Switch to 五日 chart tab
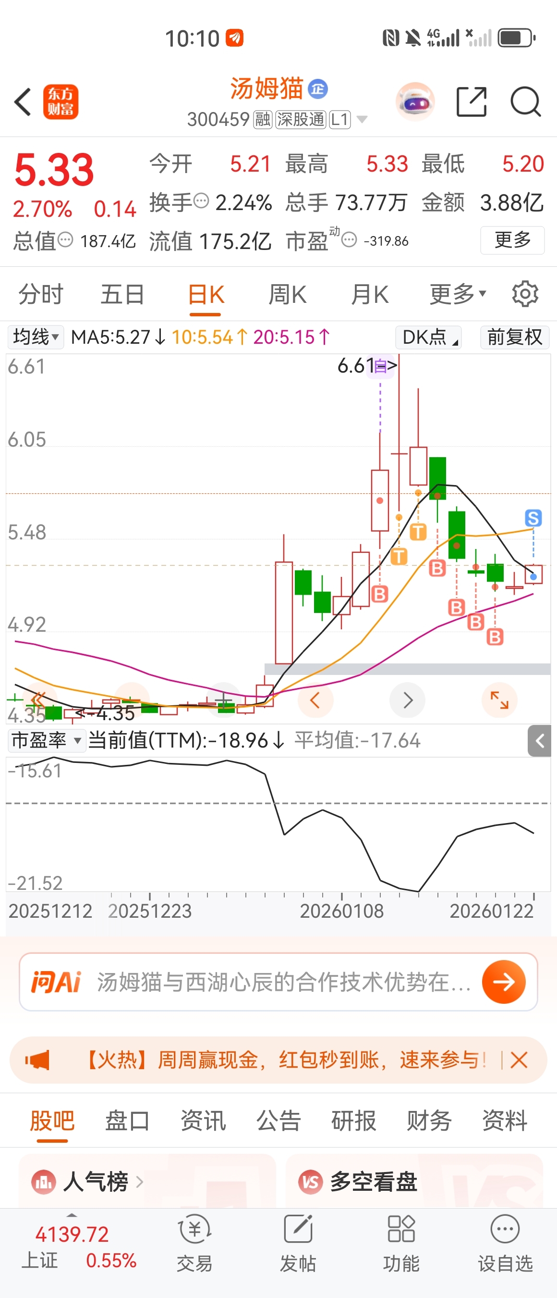The height and width of the screenshot is (1298, 557). point(123,294)
